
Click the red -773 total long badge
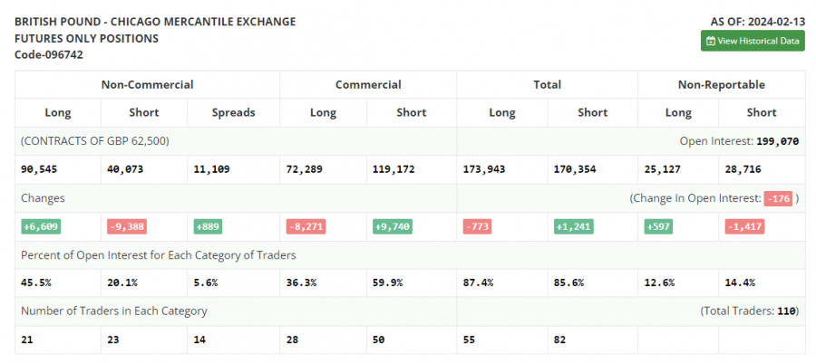[479, 226]
